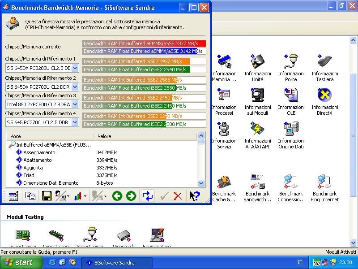Click the green back arrow button
The height and width of the screenshot is (269, 358).
[x=117, y=196]
